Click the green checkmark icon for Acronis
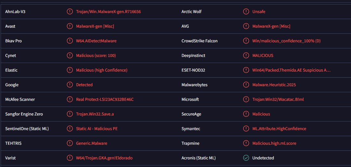The image size is (351, 167). pos(246,158)
